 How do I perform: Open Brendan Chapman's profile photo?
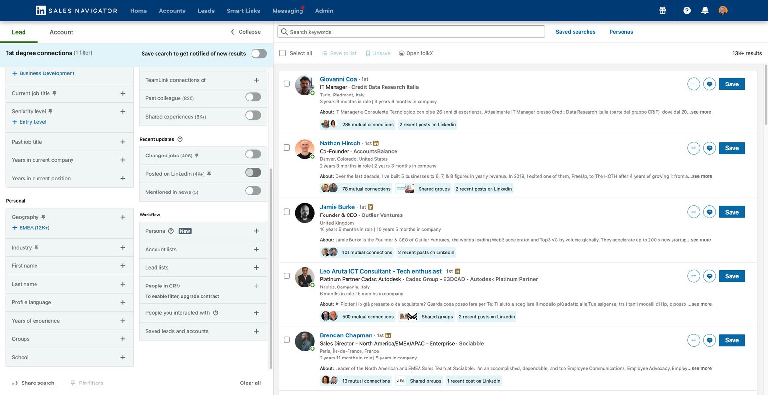click(x=305, y=341)
